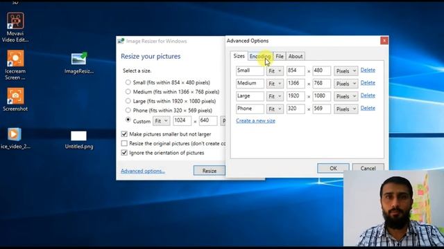This screenshot has width=444, height=249.
Task: Click the custom width 1024 field
Action: [x=182, y=121]
